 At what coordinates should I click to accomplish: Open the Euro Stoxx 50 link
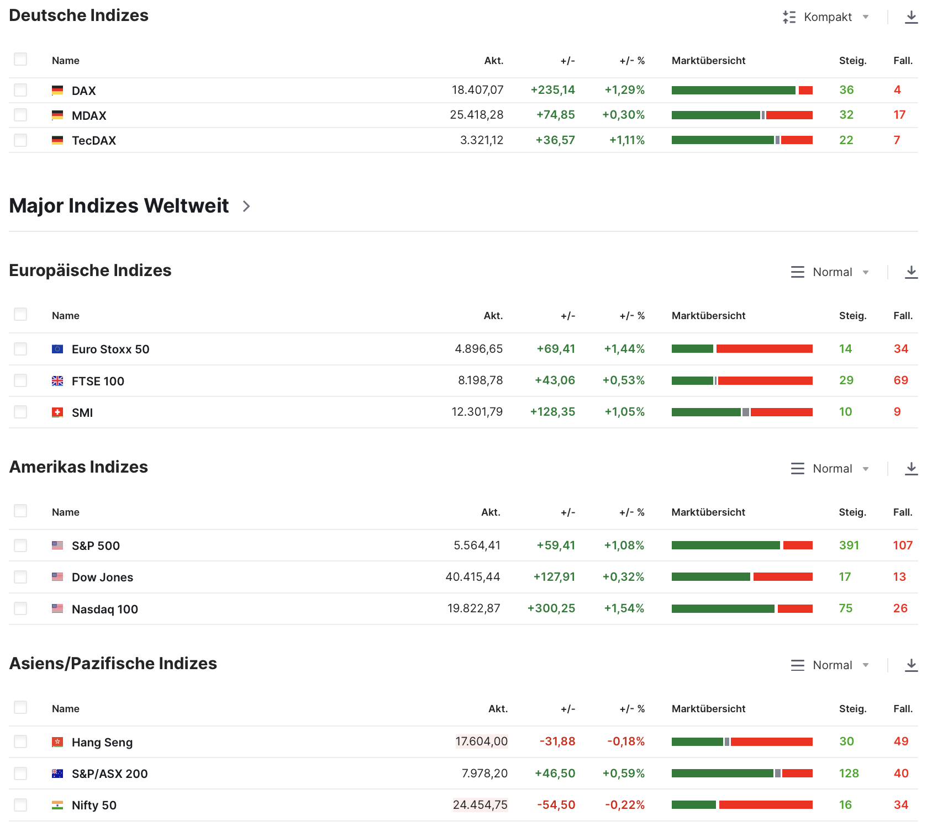tap(110, 349)
